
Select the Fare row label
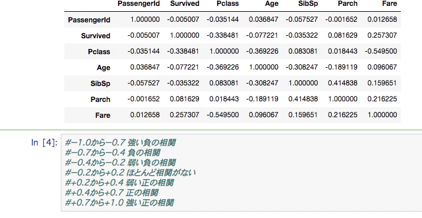pos(103,115)
